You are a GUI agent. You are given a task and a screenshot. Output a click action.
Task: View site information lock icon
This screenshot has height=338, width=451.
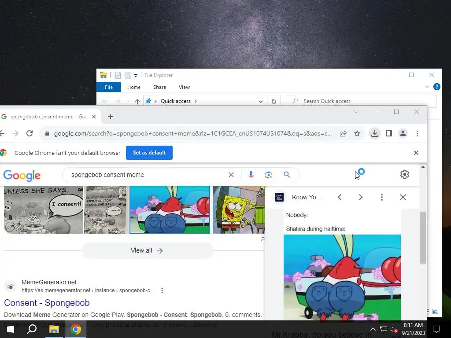coord(47,133)
